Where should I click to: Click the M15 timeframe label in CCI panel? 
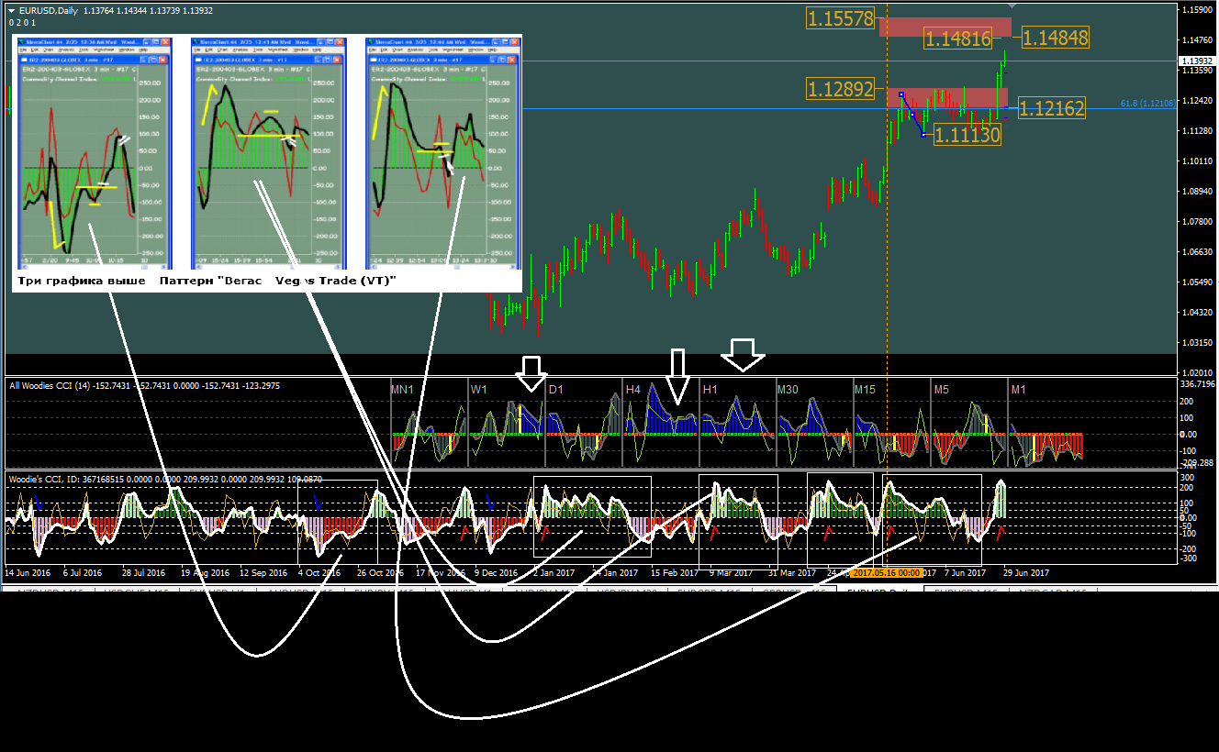(866, 390)
